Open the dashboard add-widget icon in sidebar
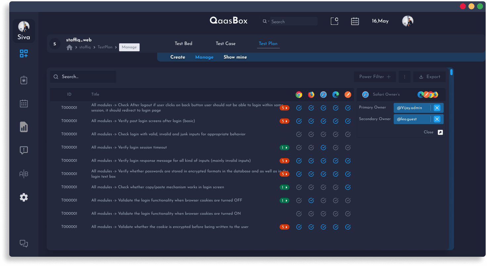This screenshot has height=266, width=487. [x=24, y=54]
